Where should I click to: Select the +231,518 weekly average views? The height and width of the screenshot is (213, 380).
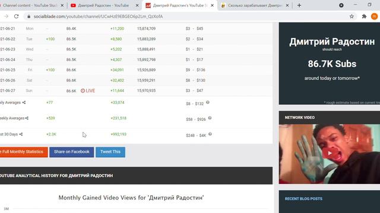(119, 118)
